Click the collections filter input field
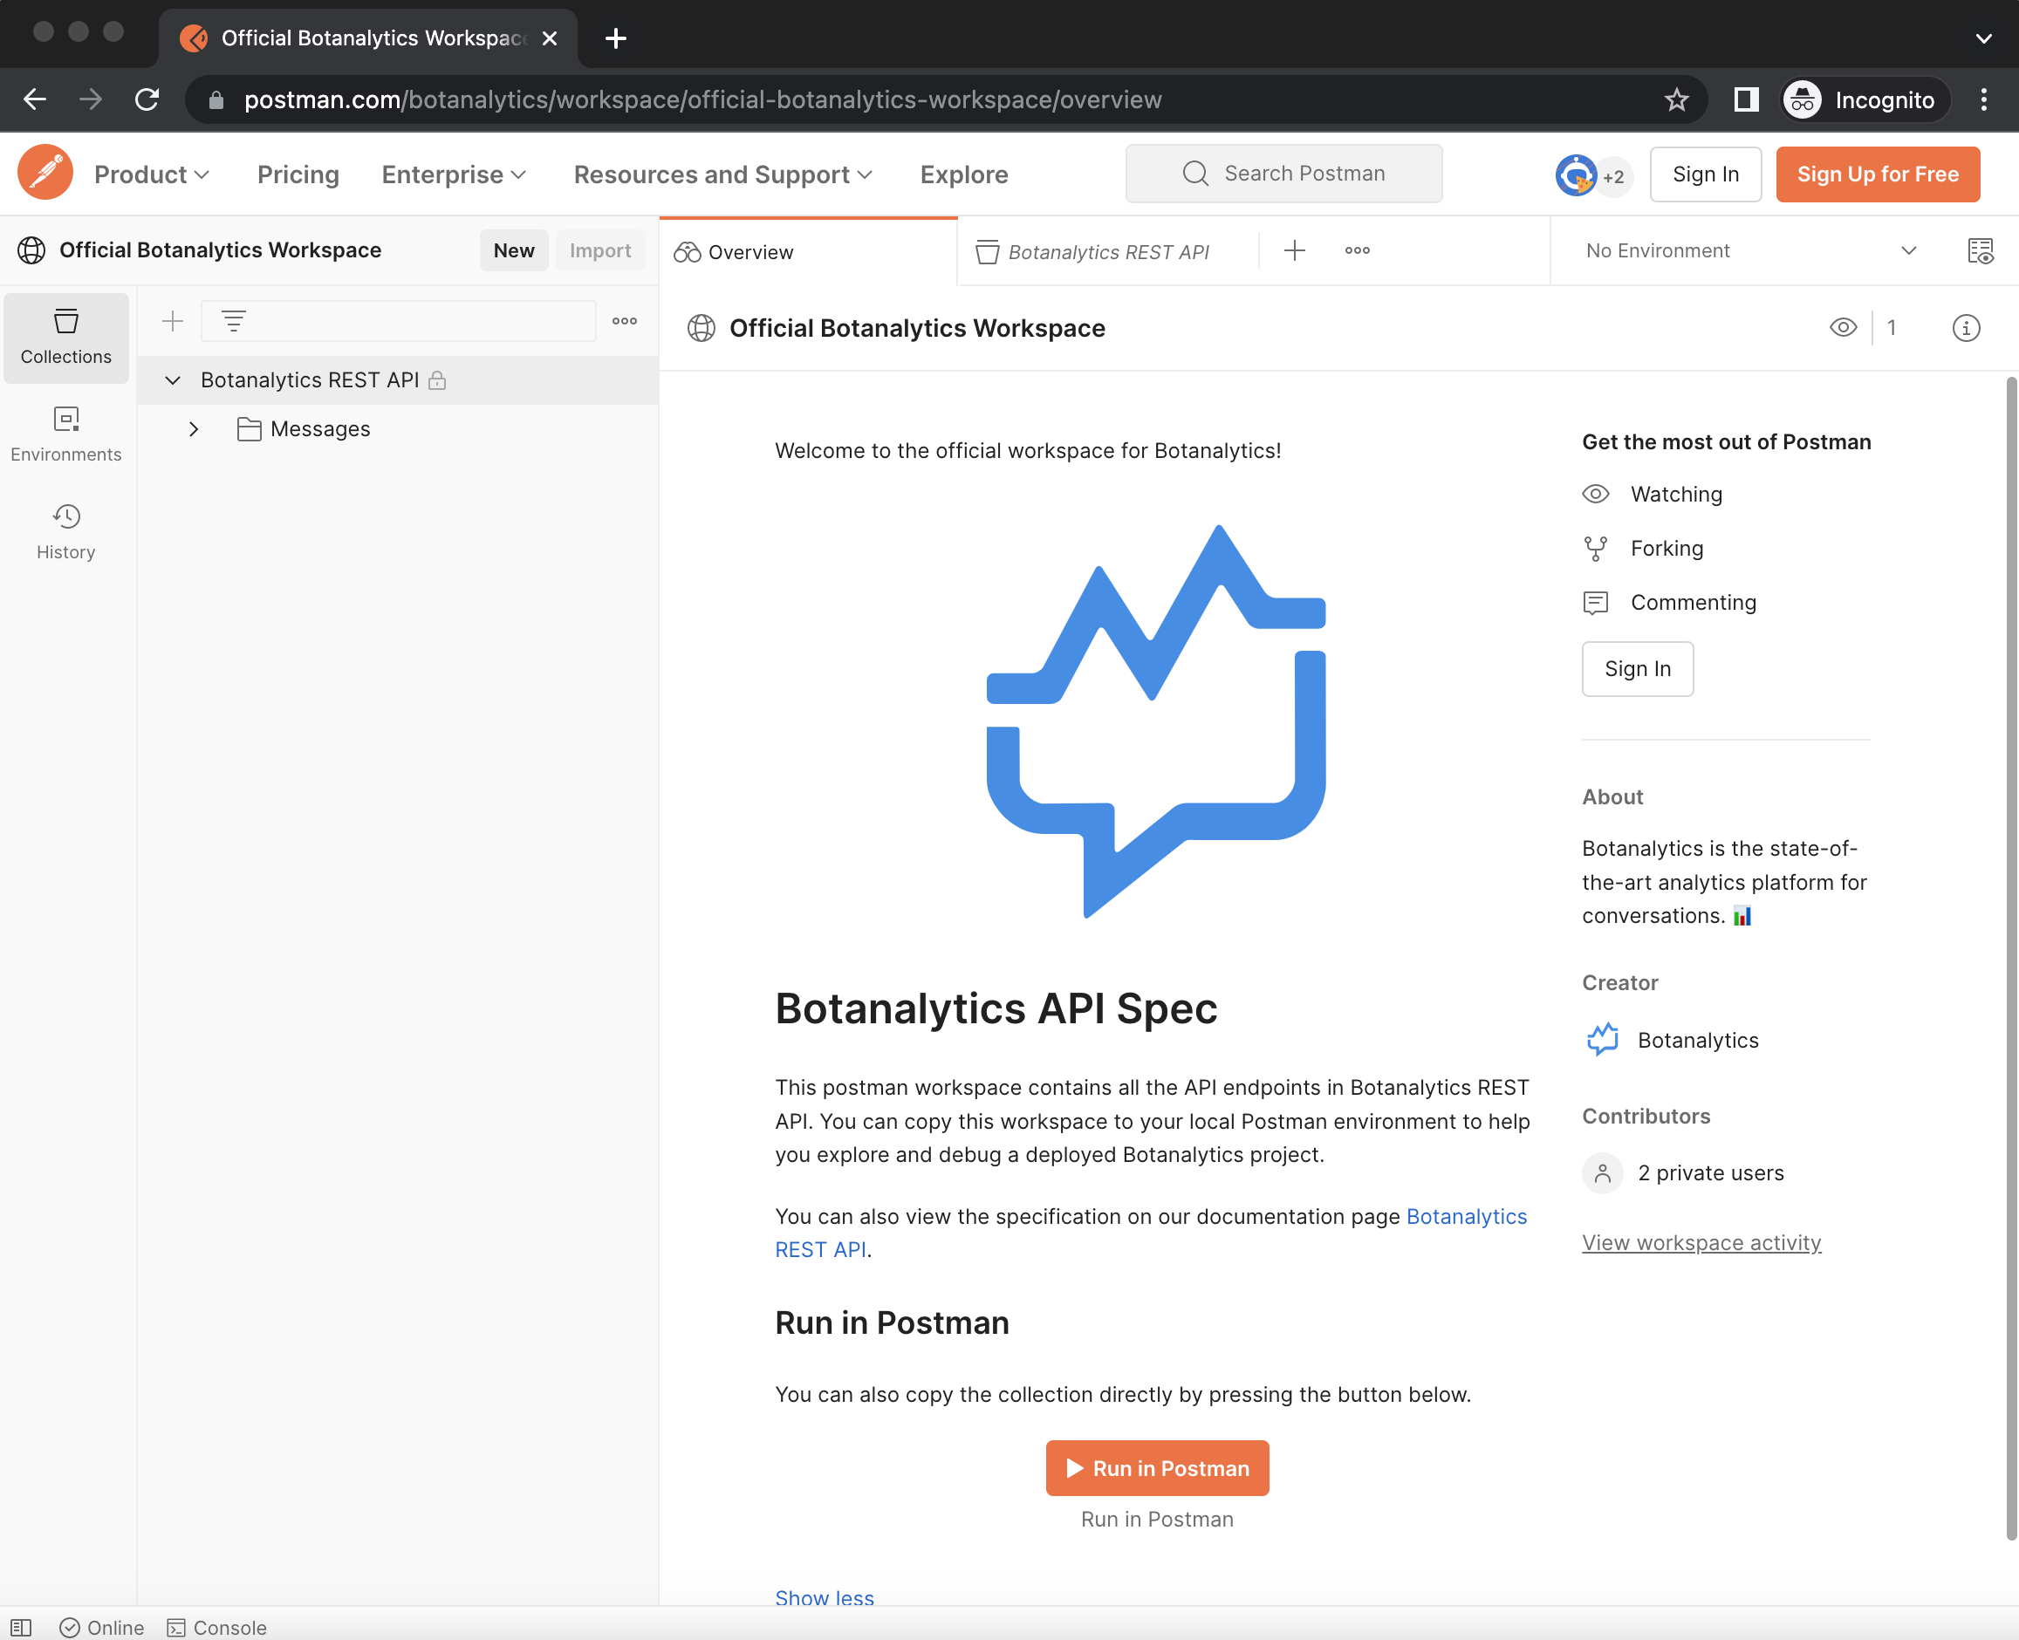Viewport: 2019px width, 1640px height. click(x=398, y=321)
